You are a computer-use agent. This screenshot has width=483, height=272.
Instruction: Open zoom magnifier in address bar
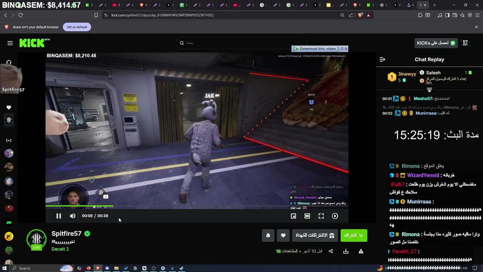point(342,15)
